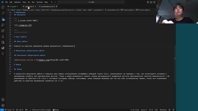Image resolution: width=198 pixels, height=111 pixels.
Task: Go forward using the right arrow
Action: [55, 2]
